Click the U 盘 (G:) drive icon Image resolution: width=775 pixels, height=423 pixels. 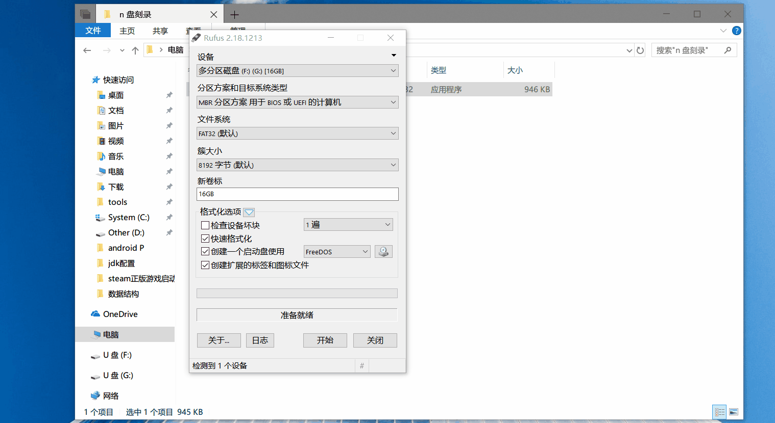click(95, 376)
